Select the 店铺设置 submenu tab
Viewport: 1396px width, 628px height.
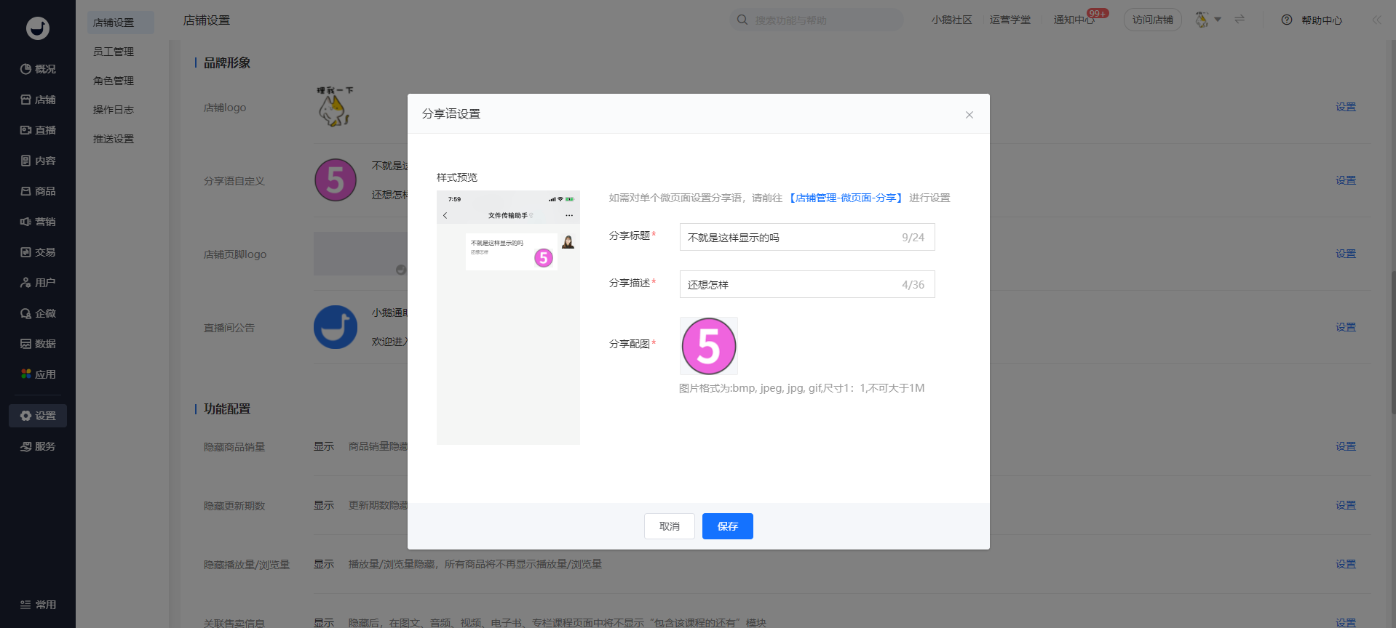(121, 23)
